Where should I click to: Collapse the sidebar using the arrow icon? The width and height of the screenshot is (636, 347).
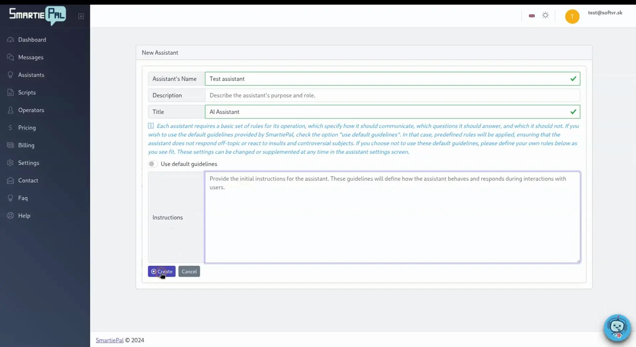(81, 16)
